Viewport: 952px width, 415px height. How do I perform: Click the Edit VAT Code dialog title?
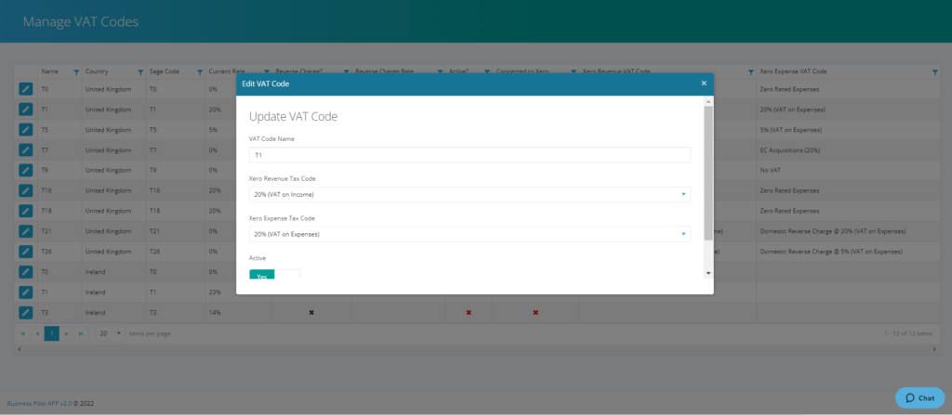[x=265, y=84]
